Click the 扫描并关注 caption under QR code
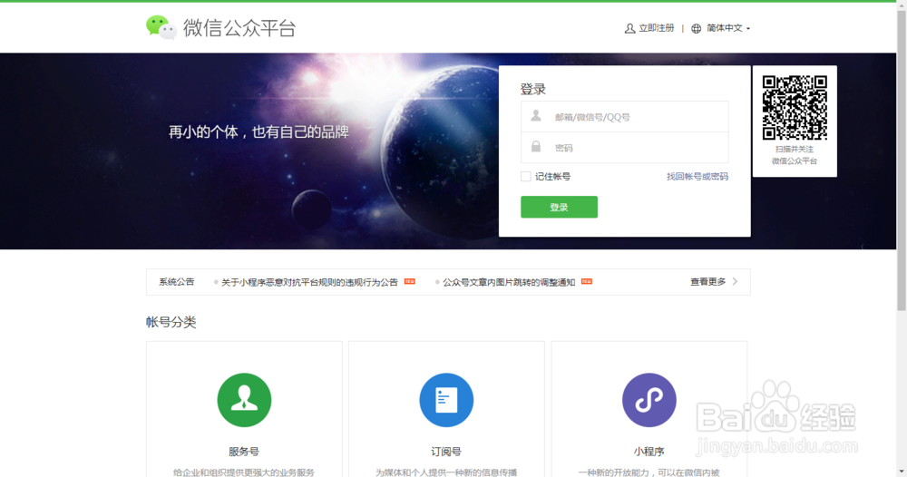The image size is (907, 477). click(795, 149)
